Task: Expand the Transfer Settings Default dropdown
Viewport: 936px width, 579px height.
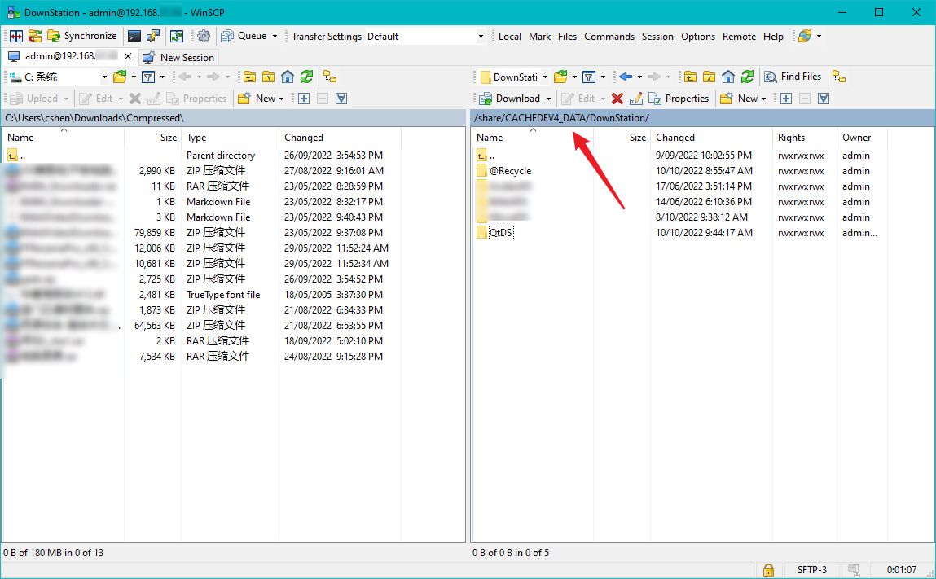Action: tap(481, 37)
